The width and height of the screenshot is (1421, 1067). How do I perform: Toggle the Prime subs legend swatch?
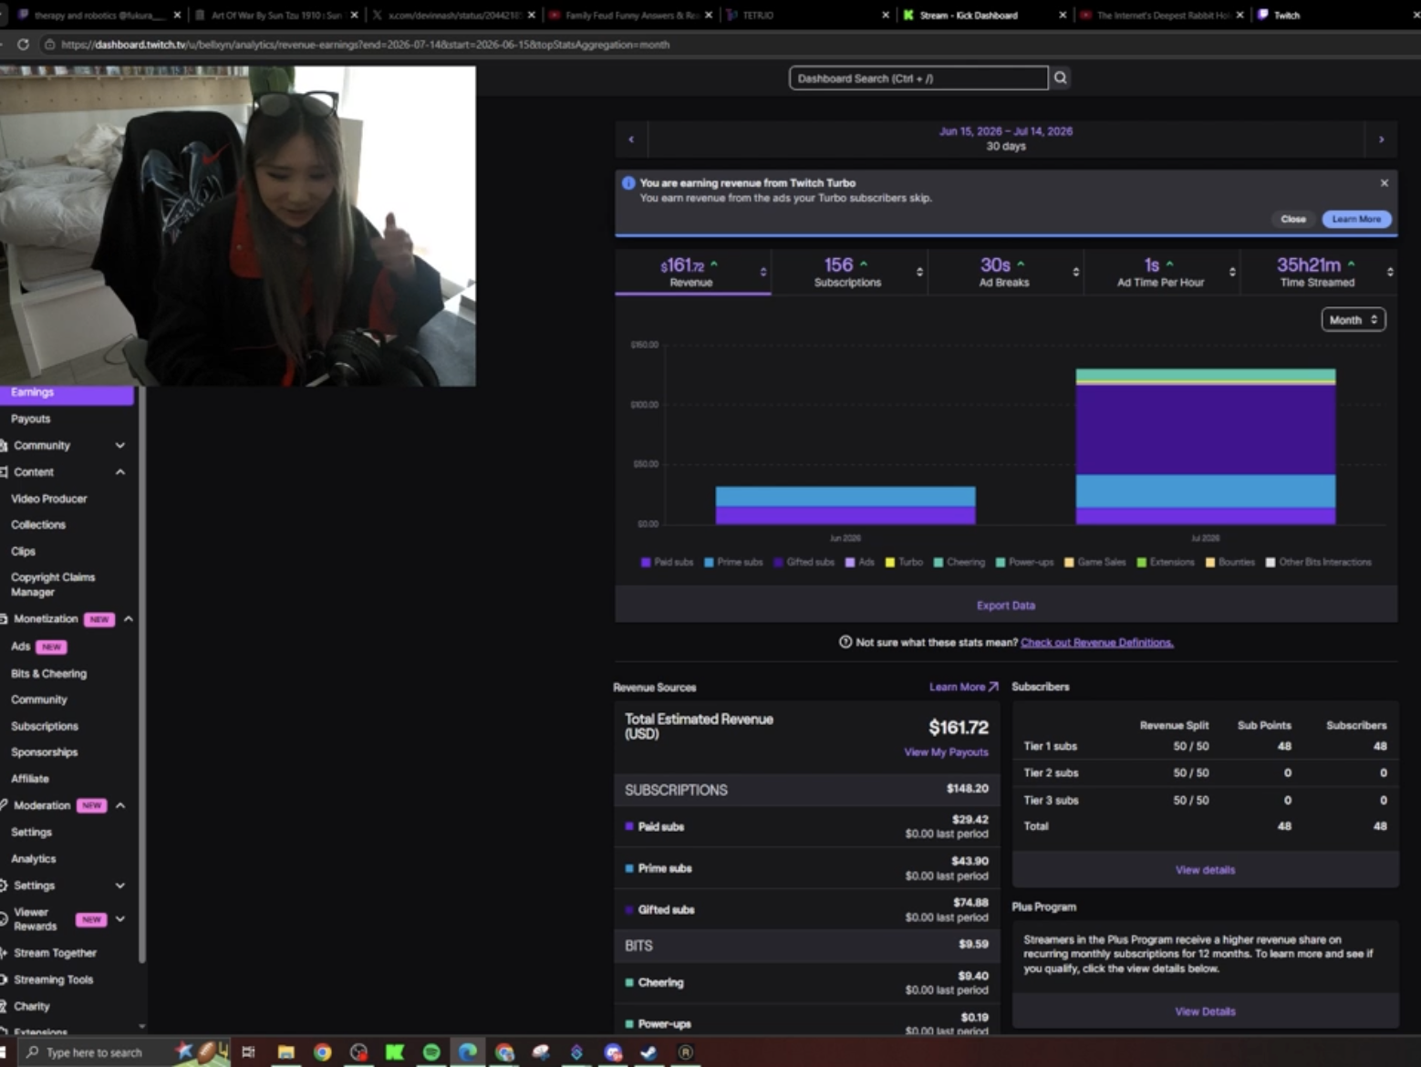[709, 562]
